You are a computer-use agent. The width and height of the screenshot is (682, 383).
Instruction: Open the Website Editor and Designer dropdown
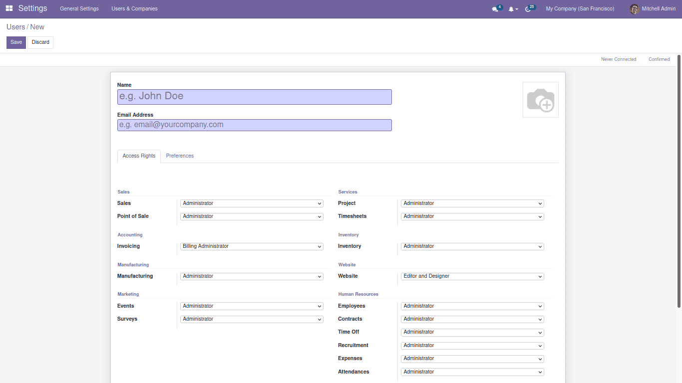tap(472, 276)
